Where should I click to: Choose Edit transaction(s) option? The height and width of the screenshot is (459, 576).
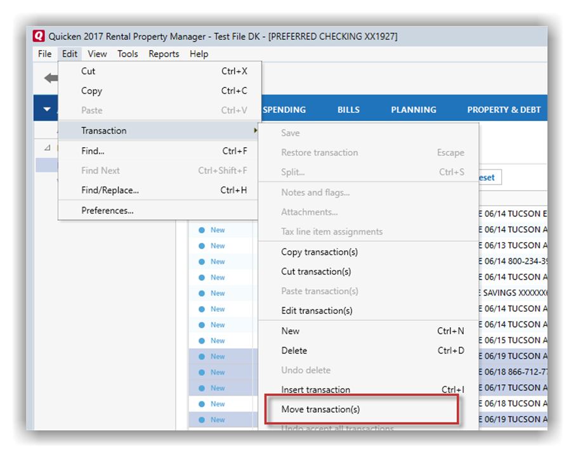317,311
